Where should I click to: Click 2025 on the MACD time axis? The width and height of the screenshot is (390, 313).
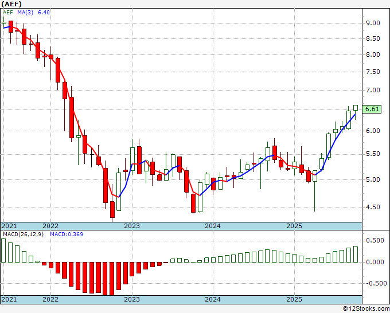[294, 299]
